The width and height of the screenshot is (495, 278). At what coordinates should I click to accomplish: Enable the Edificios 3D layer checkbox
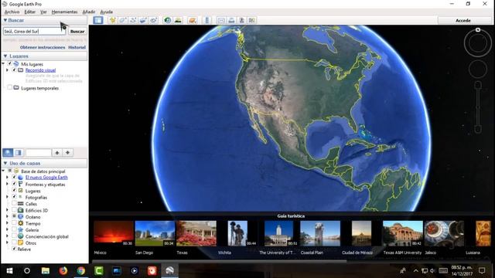(14, 210)
